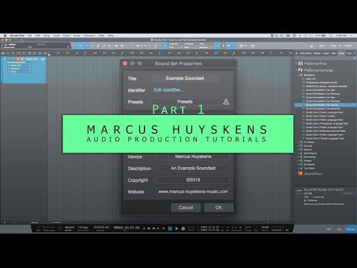Click the Fast Forward button in transport
Image resolution: width=357 pixels, height=268 pixels.
(154, 228)
